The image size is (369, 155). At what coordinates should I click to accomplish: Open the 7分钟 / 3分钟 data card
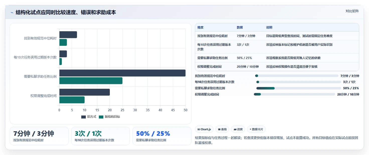point(39,136)
